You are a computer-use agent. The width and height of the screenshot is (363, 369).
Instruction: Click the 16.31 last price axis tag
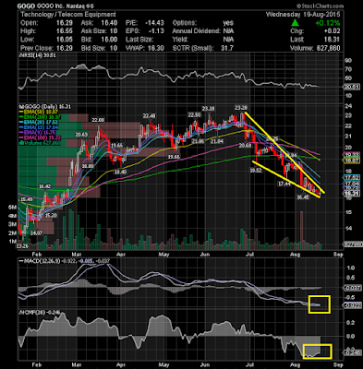click(351, 194)
